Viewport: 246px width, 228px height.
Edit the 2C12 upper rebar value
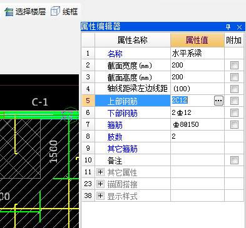tap(180, 100)
